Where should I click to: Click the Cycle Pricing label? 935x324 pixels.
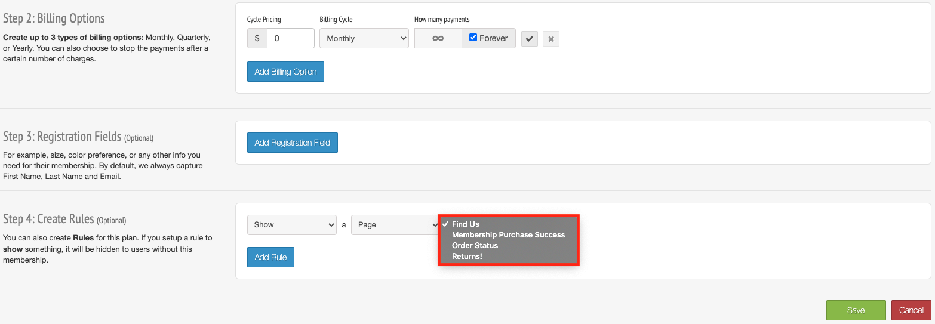(x=264, y=20)
